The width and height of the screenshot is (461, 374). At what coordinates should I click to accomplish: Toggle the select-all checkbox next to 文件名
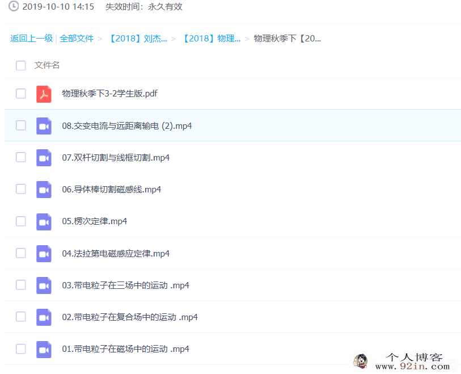pyautogui.click(x=21, y=65)
